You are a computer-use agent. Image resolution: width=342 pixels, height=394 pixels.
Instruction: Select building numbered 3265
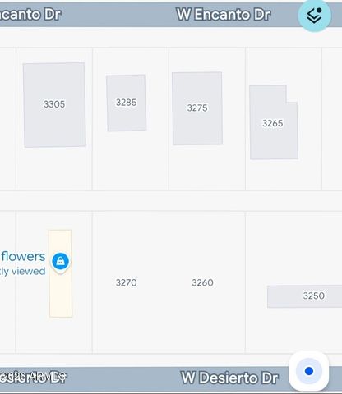coord(273,122)
